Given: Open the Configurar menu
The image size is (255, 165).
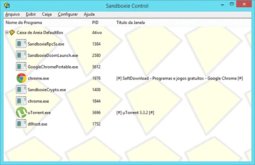Looking at the screenshot, I should pos(68,14).
